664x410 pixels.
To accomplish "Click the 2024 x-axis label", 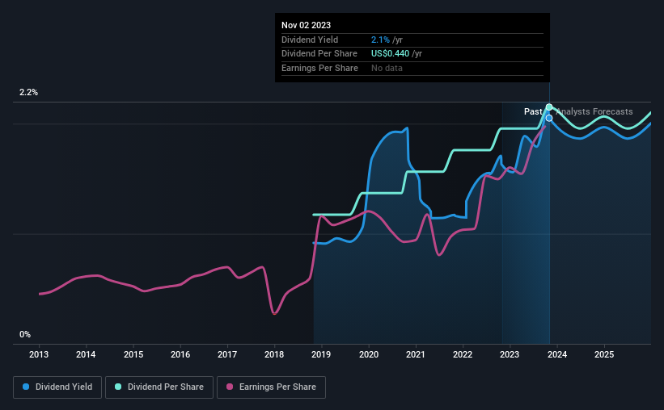I will [x=557, y=354].
